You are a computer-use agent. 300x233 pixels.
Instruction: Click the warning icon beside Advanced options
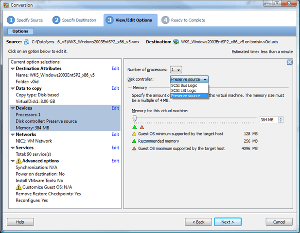(19, 161)
